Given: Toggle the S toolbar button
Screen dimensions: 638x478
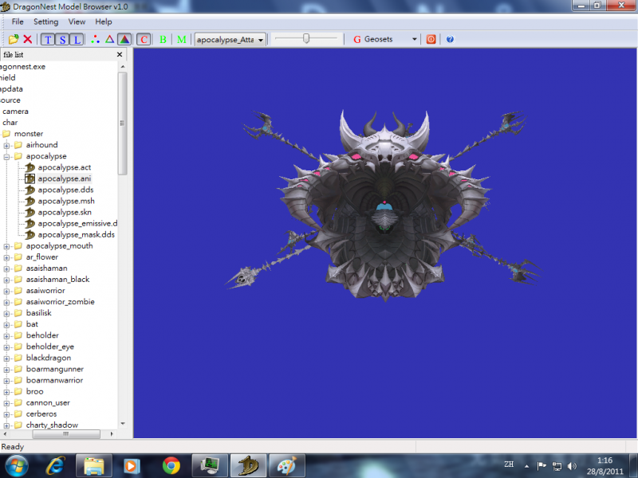Looking at the screenshot, I should coord(62,39).
